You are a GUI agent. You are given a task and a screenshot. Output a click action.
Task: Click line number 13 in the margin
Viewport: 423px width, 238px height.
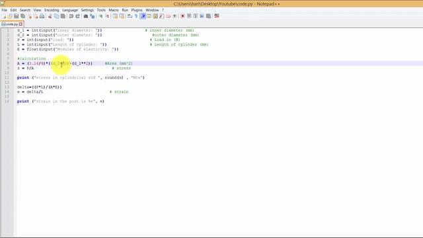(x=7, y=87)
